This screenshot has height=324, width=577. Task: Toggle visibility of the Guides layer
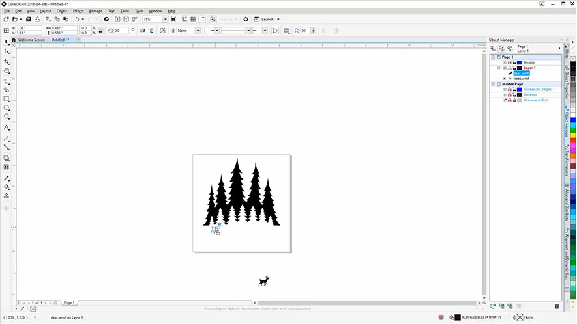505,62
